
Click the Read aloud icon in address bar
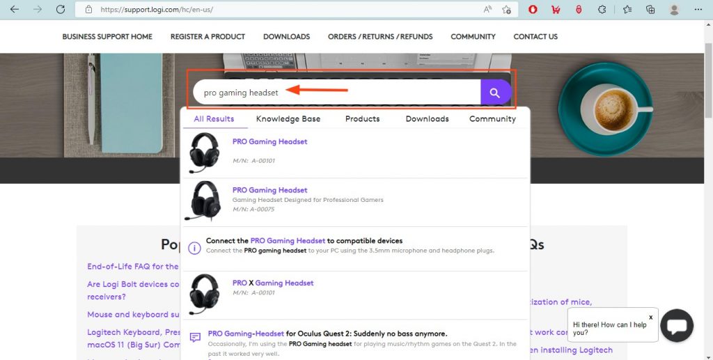click(487, 10)
